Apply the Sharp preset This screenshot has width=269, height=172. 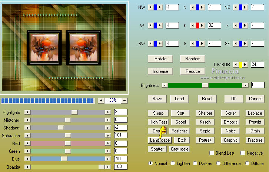158,113
